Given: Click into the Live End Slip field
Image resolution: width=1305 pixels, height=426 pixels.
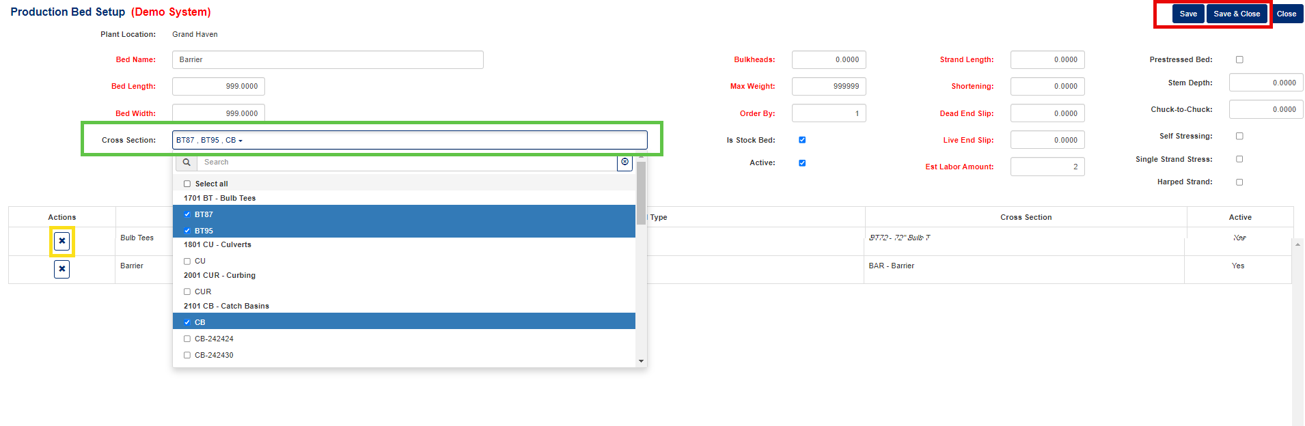Looking at the screenshot, I should 1047,140.
